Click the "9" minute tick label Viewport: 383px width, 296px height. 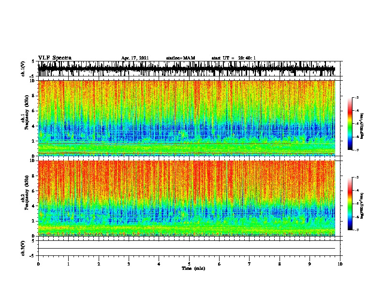309,264
